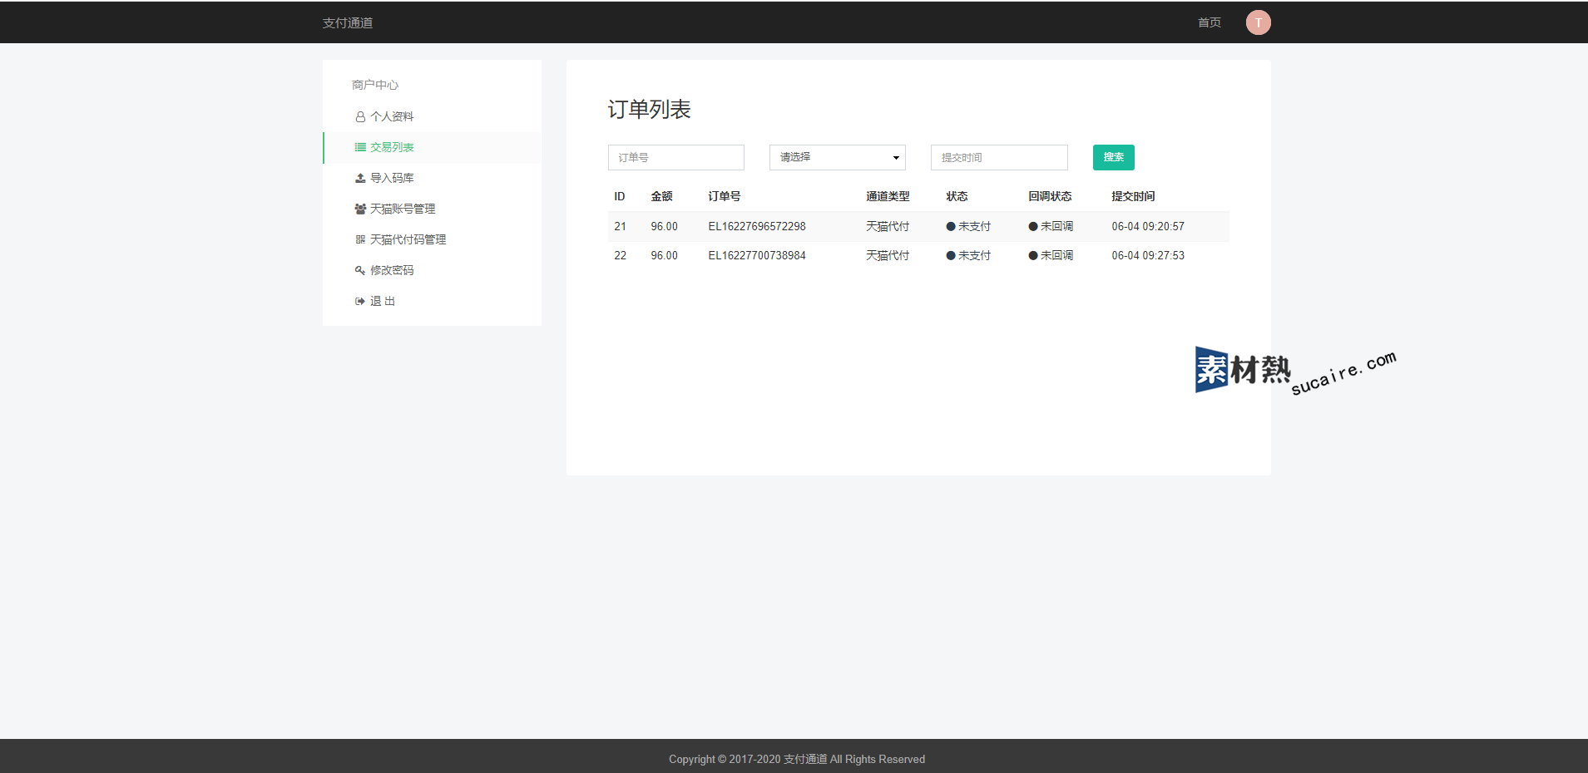Select order row EL16227700738984

point(756,255)
